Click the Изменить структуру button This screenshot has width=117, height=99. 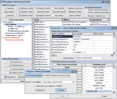(75, 8)
